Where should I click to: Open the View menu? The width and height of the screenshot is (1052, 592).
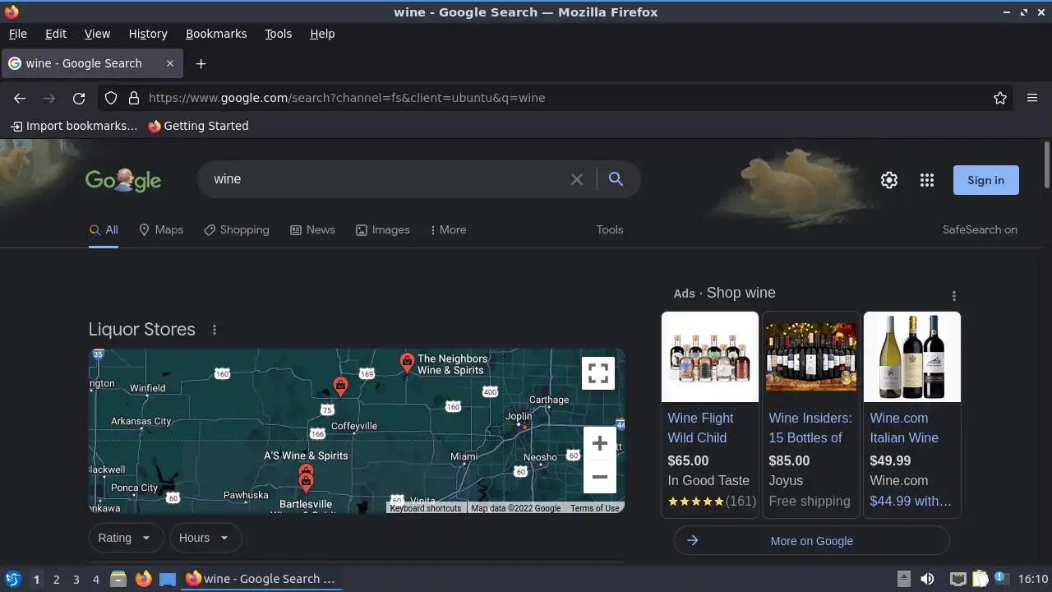97,34
